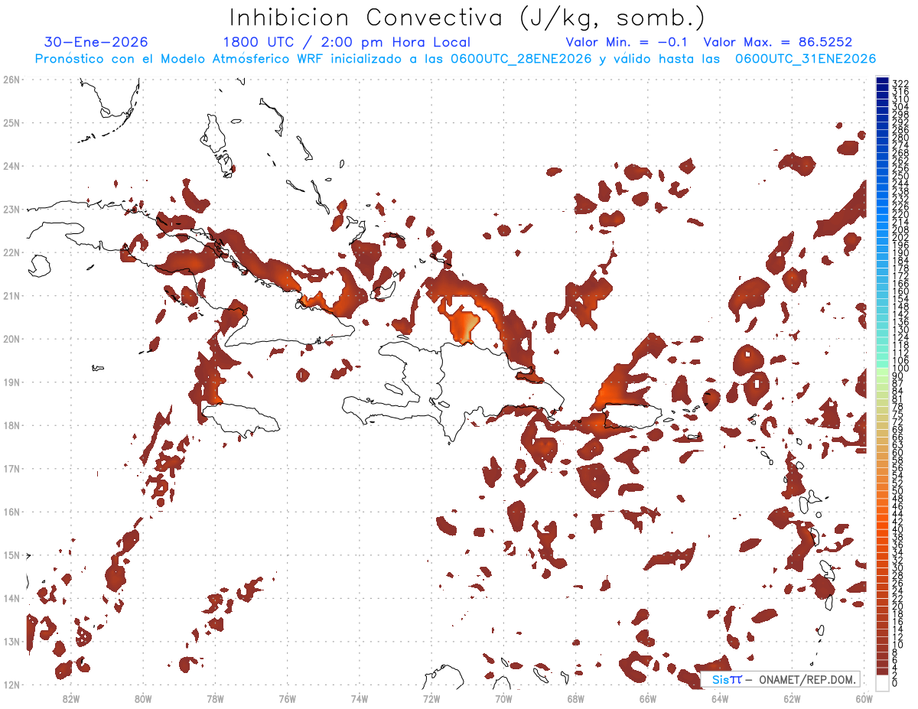Click the 25N latitude label

click(11, 122)
